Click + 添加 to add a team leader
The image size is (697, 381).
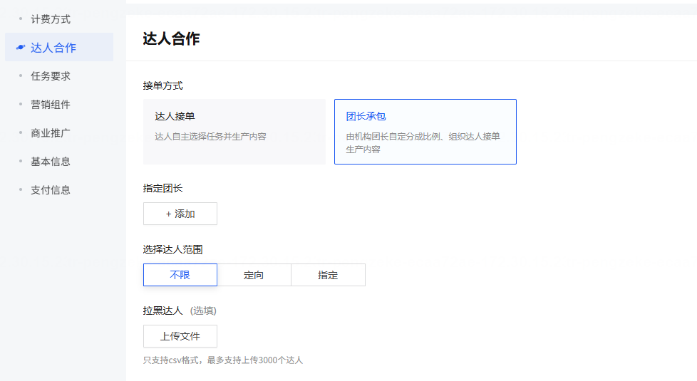point(180,214)
